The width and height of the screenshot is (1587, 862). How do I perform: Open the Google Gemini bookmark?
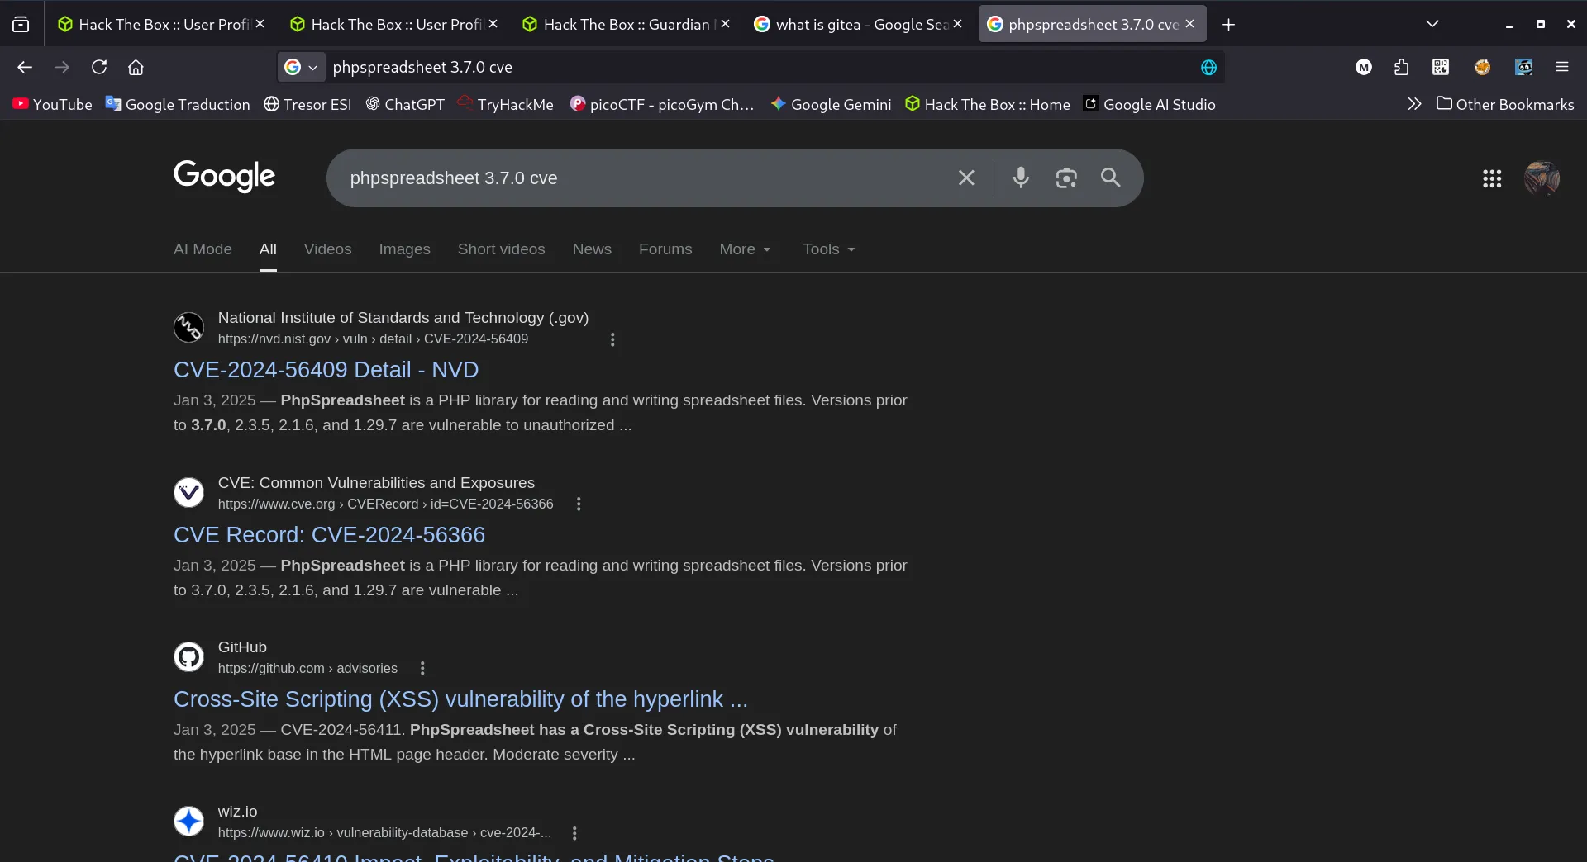[x=831, y=104]
